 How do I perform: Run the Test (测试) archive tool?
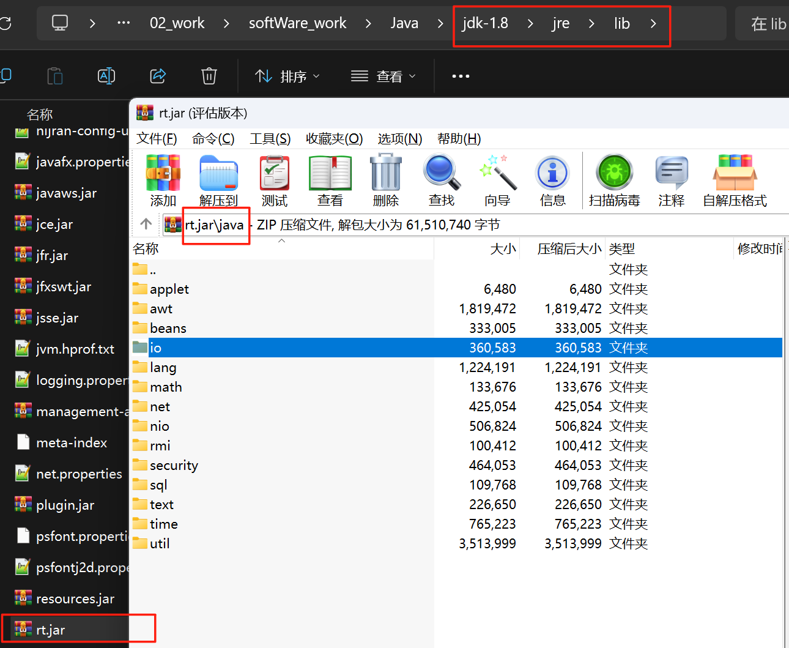[274, 181]
